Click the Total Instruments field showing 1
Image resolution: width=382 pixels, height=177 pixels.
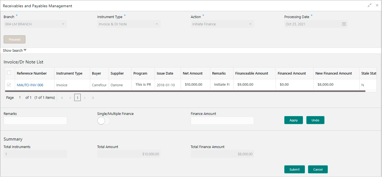point(35,154)
